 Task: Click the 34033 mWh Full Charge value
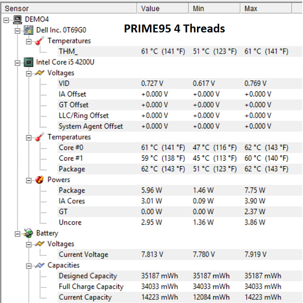coord(160,286)
